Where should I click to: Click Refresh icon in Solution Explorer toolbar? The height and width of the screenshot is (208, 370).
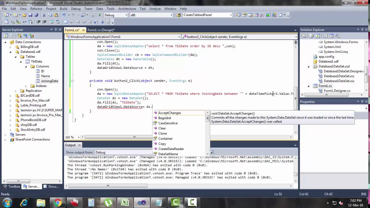pos(318,36)
